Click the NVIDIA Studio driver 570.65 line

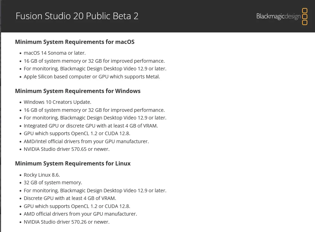click(66, 149)
